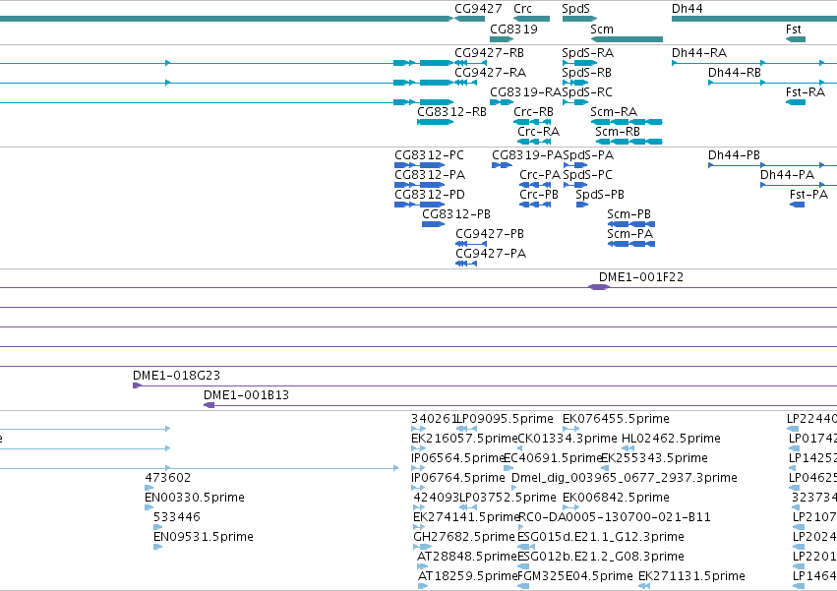
Task: Click transcript label Dh44-RB
Action: click(735, 73)
